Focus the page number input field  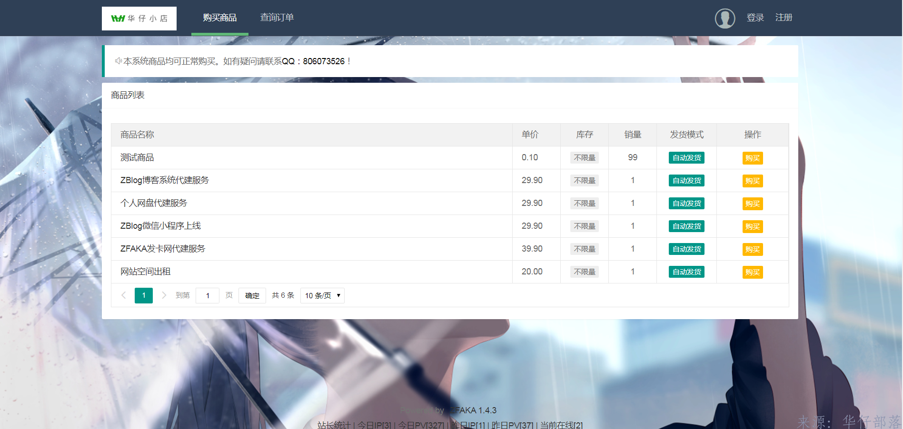pos(208,295)
